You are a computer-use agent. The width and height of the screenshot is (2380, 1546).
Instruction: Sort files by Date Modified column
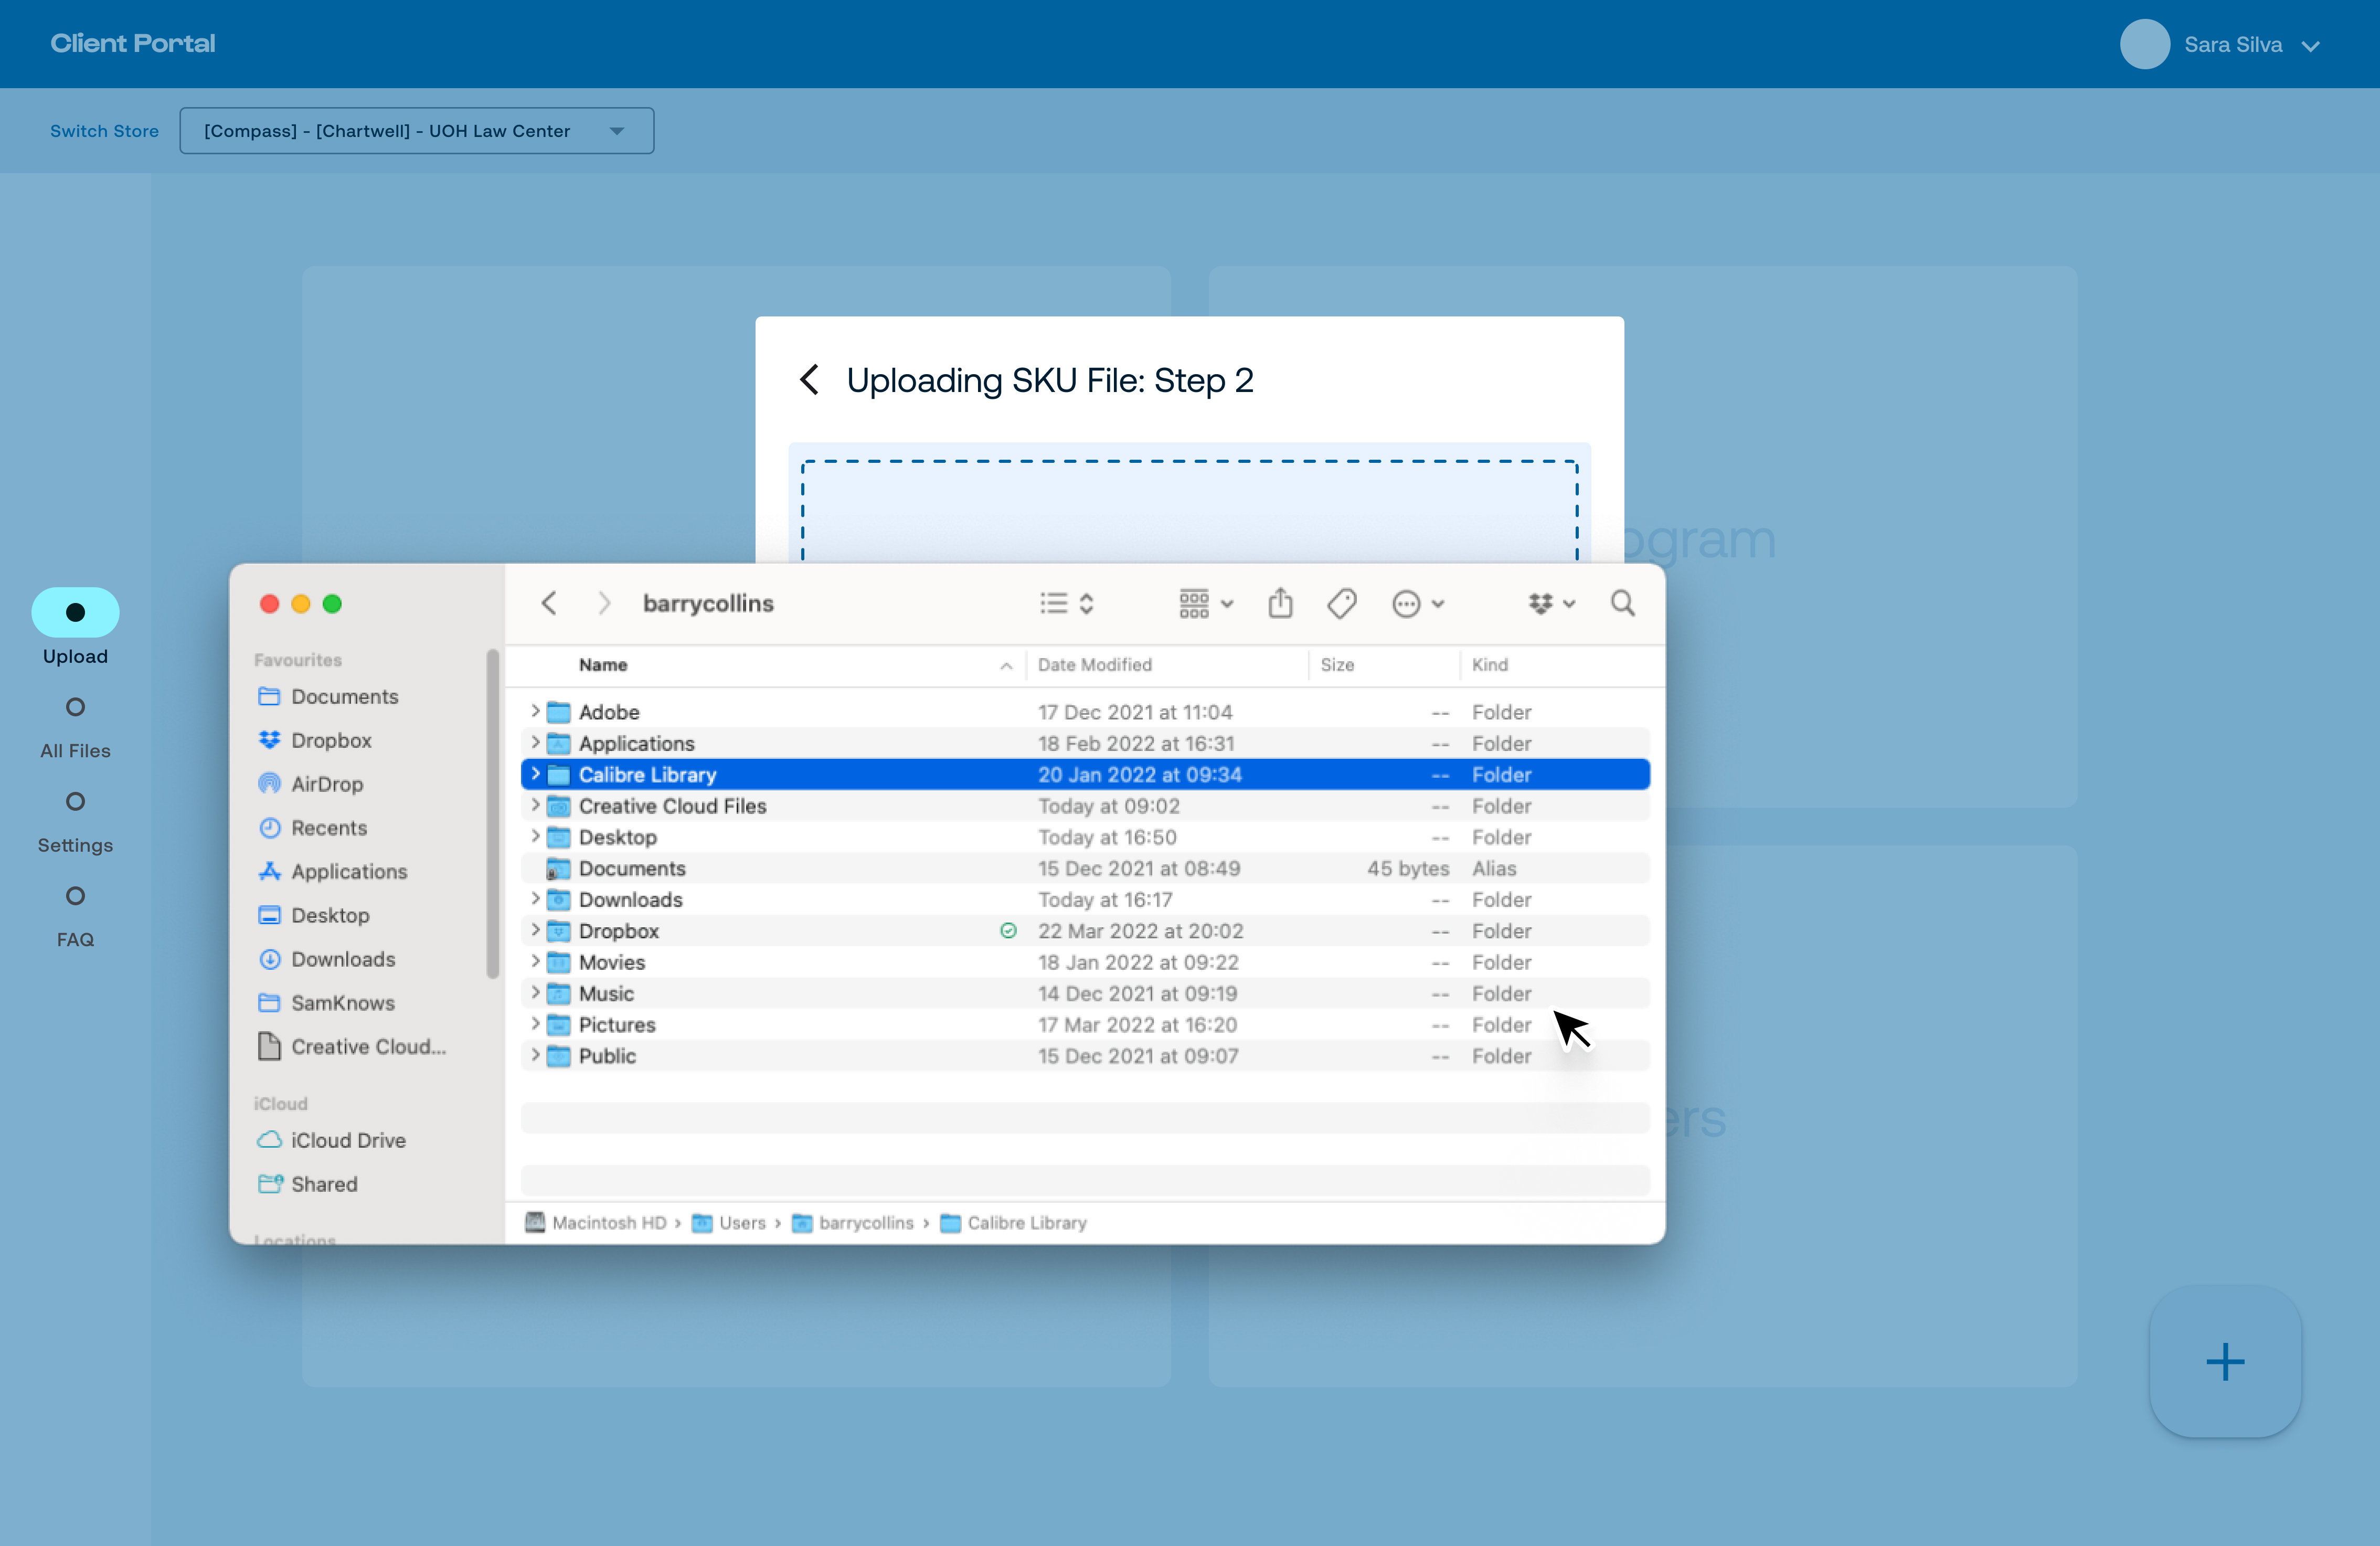(x=1095, y=665)
